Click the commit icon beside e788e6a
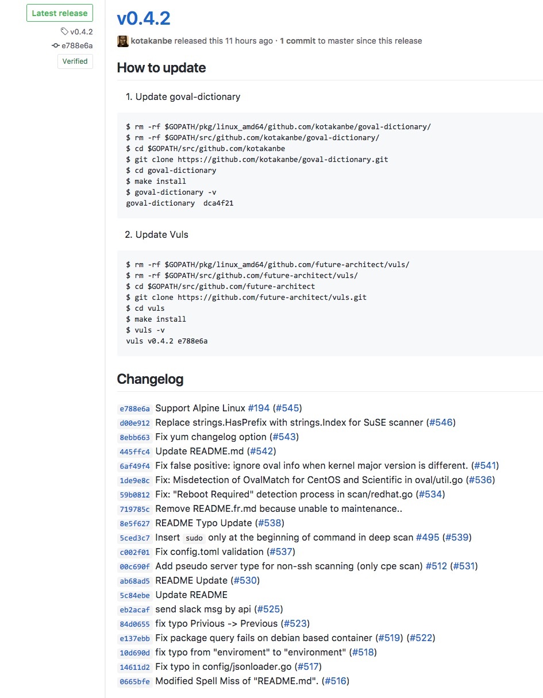Screen dimensions: 543x698 tap(56, 45)
